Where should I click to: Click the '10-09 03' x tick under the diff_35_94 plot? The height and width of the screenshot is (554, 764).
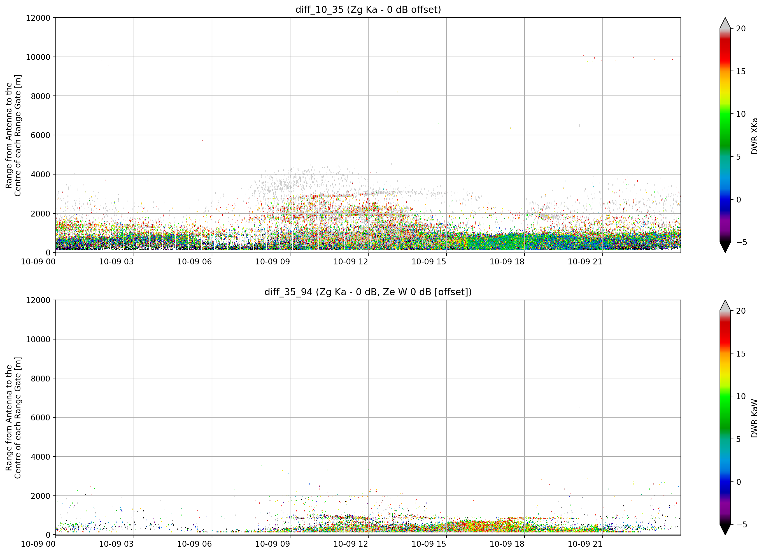click(x=116, y=544)
